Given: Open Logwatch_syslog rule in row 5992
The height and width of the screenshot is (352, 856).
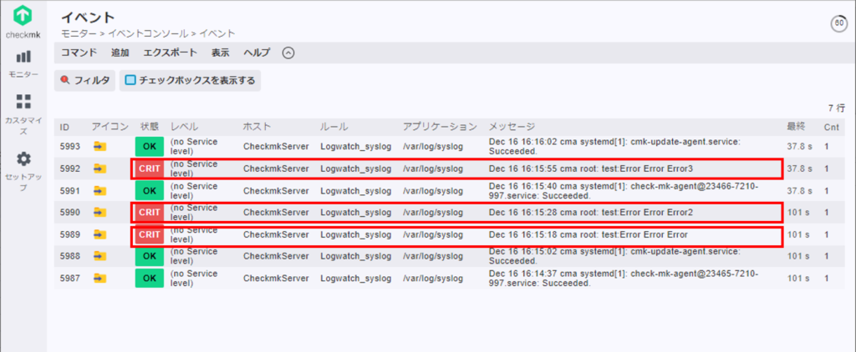Looking at the screenshot, I should tap(356, 169).
